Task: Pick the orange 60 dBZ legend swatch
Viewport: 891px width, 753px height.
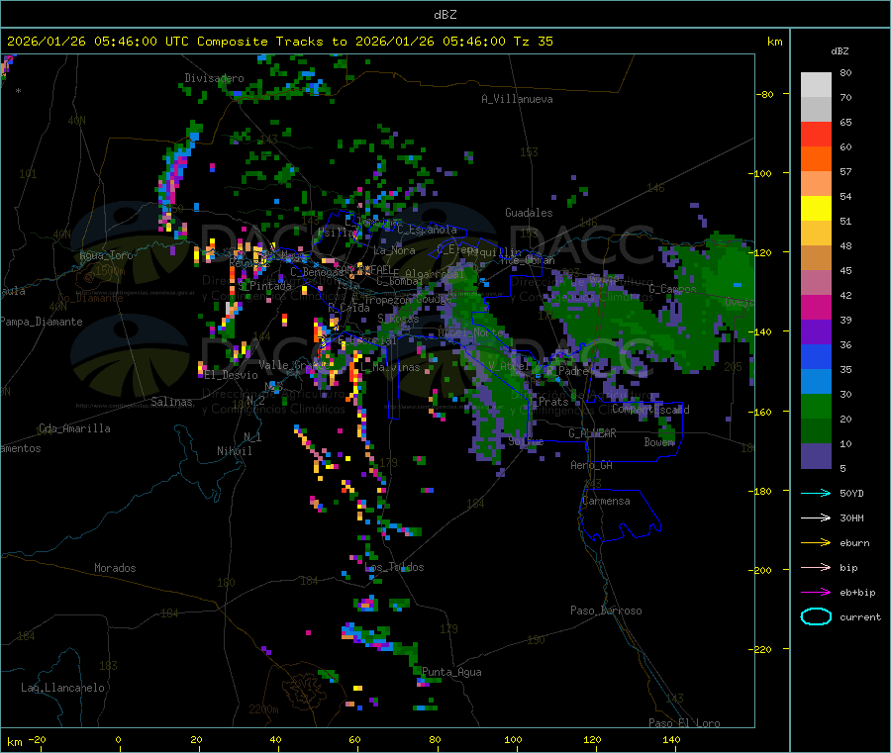Action: 816,159
